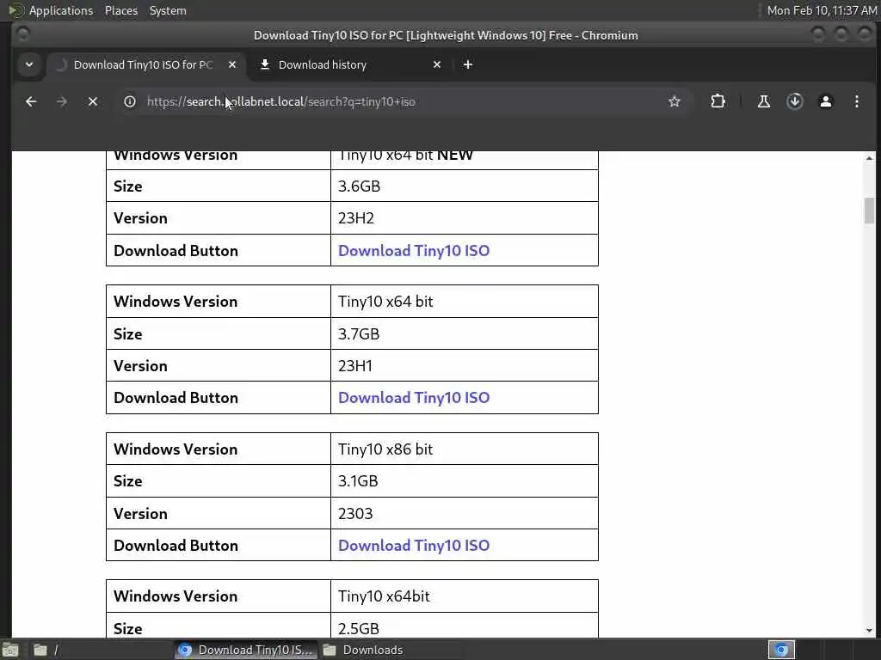Image resolution: width=881 pixels, height=660 pixels.
Task: Close the Download Tiny10 ISO tab
Action: [x=232, y=65]
